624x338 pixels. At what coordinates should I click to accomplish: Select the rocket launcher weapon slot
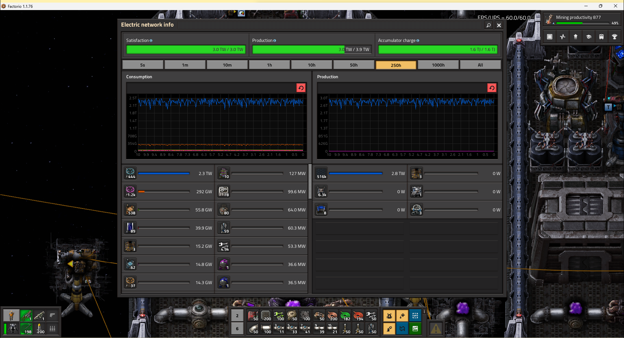(x=39, y=315)
